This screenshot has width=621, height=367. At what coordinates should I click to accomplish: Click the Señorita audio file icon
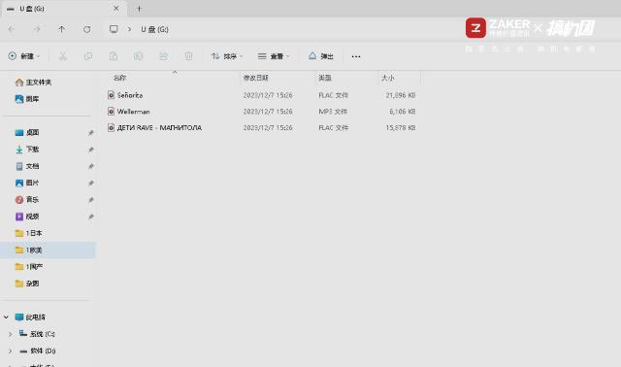111,95
